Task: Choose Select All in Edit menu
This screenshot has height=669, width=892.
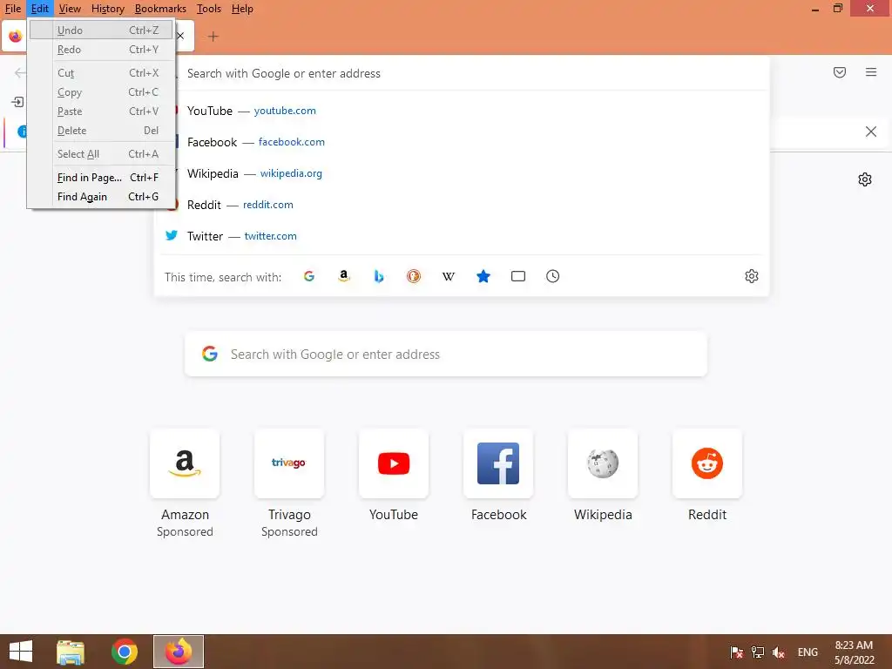Action: (101, 154)
